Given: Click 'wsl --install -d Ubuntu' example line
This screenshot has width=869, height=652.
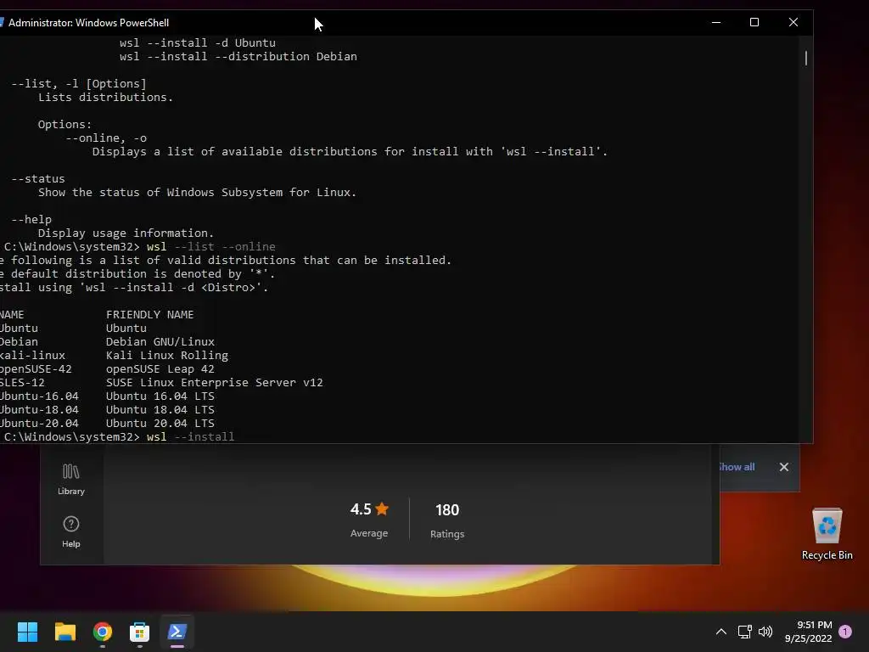Looking at the screenshot, I should [x=197, y=42].
